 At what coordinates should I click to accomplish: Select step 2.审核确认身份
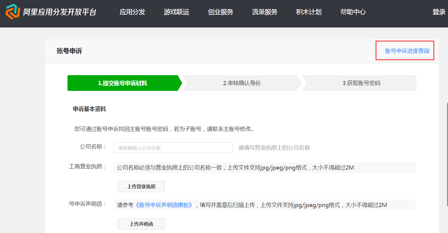242,83
